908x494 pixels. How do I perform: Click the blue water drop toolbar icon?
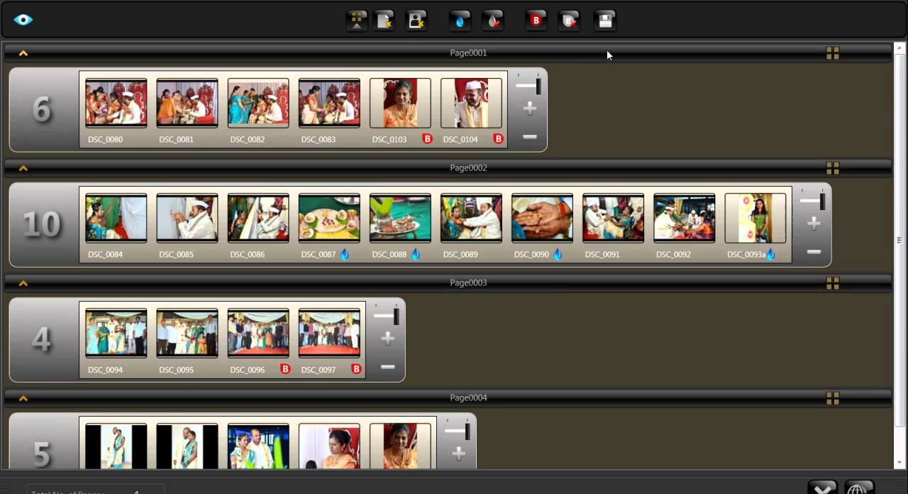pos(460,21)
